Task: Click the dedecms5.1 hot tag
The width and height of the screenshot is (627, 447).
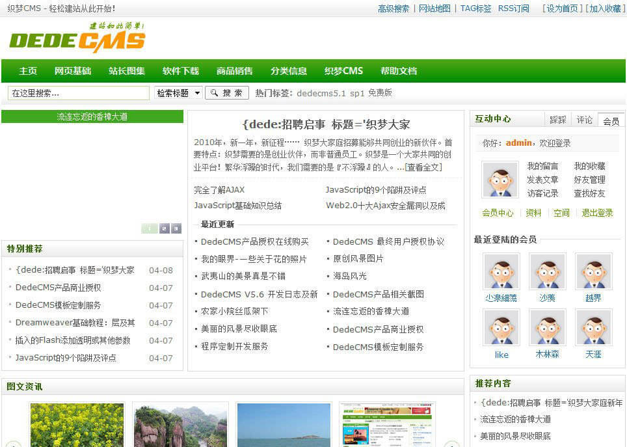Action: coord(321,93)
